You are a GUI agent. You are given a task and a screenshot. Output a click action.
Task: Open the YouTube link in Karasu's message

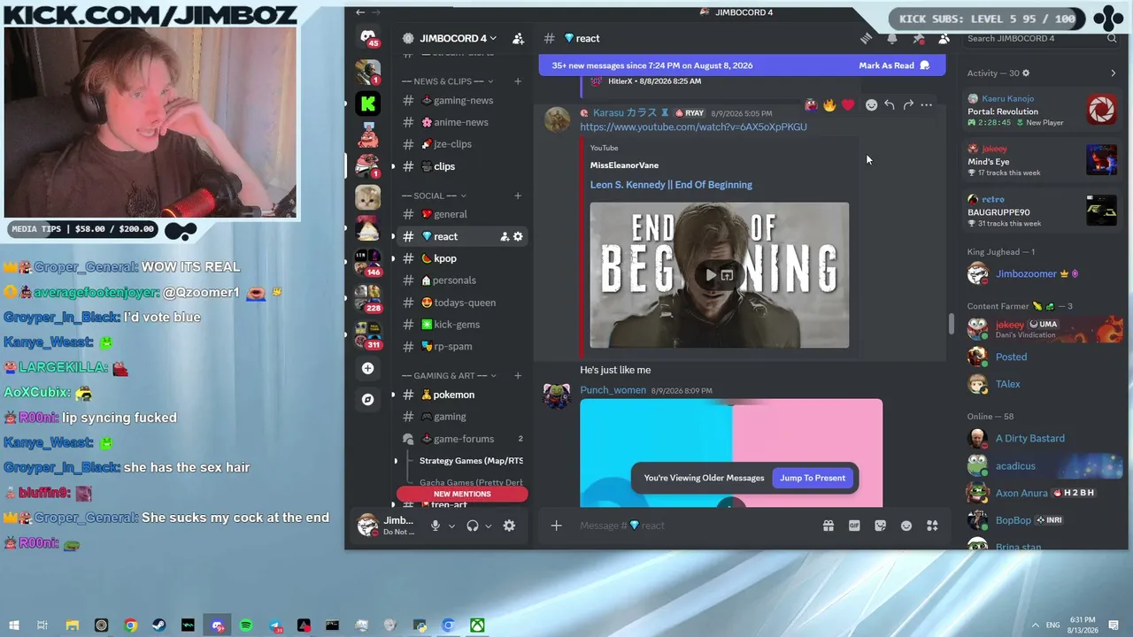(x=693, y=127)
